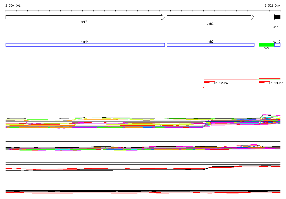
Task: Click the end coordinate 2 552 500
Action: tap(272, 6)
